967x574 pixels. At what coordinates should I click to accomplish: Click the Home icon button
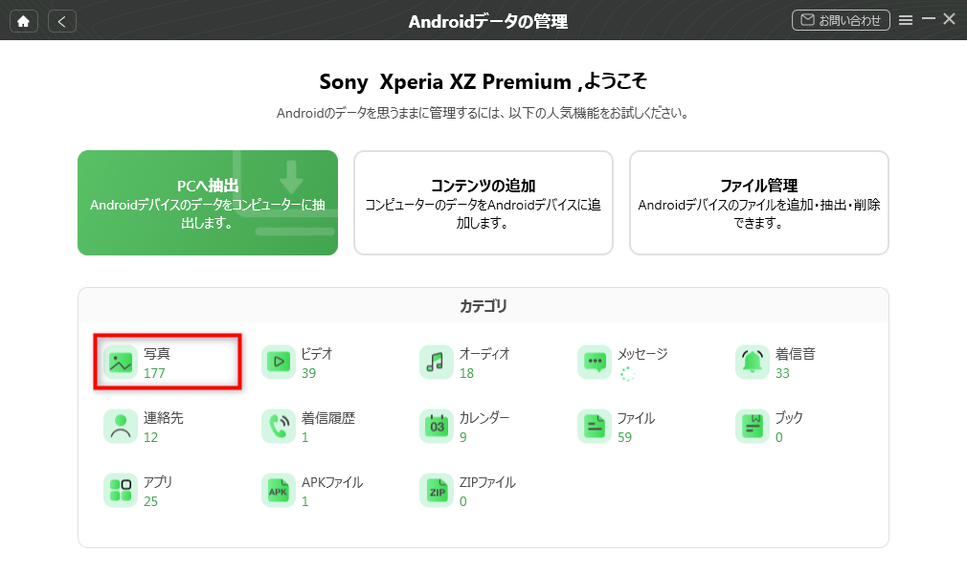24,20
